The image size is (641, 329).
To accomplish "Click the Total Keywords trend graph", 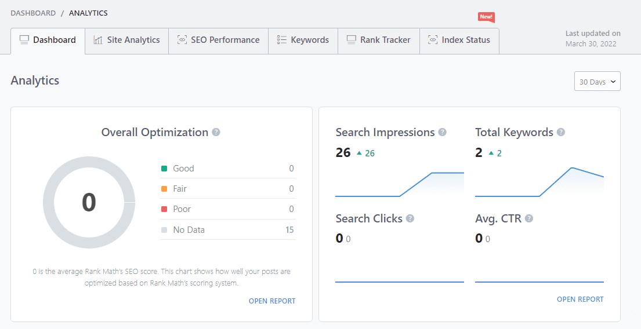I will [539, 182].
